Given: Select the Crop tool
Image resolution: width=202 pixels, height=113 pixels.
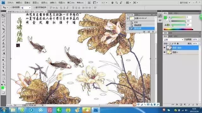Looking at the screenshot, I should pyautogui.click(x=3, y=29).
